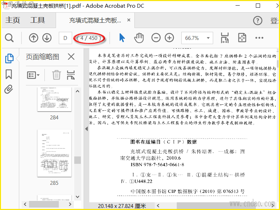Click fit one full page icon
Screen dimensions: 280x210
(242, 38)
